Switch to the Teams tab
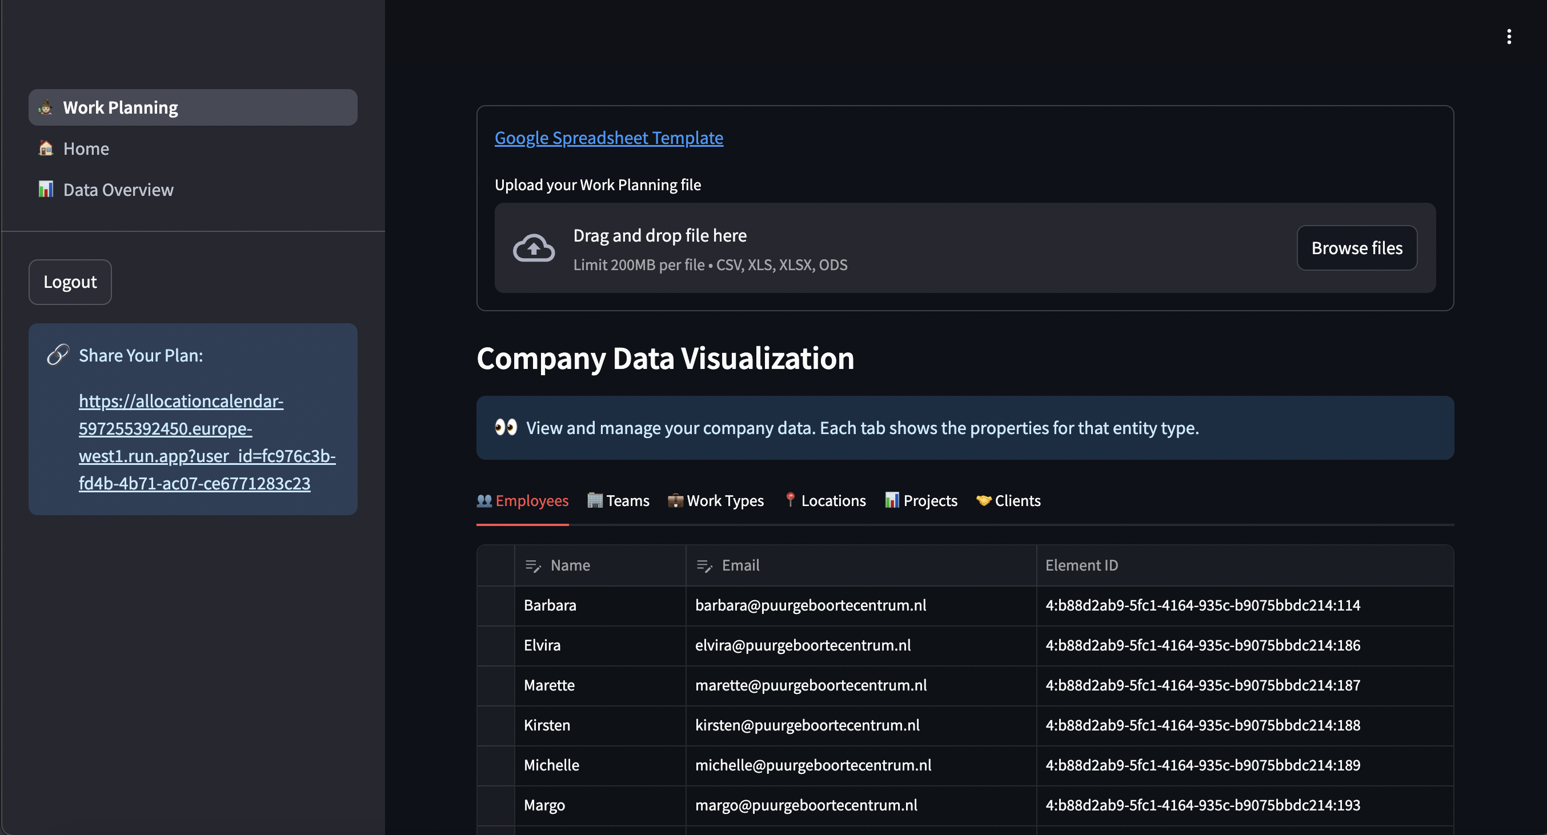1547x835 pixels. tap(618, 501)
